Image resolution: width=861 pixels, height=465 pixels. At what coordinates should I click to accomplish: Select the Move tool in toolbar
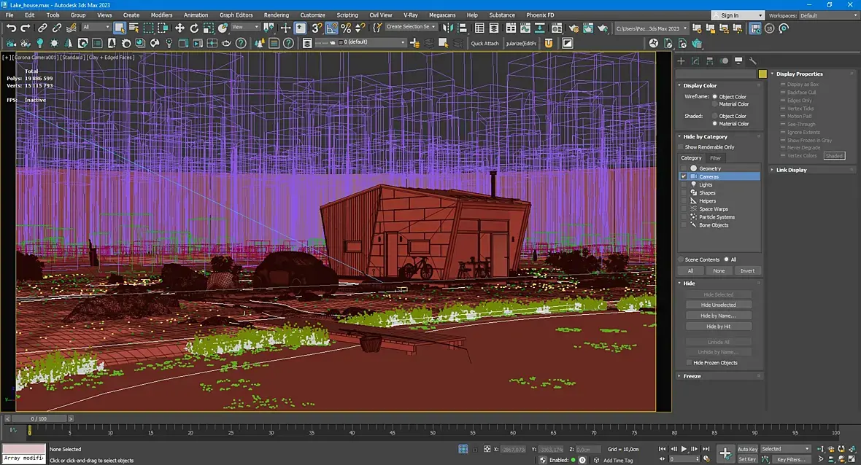(x=179, y=28)
